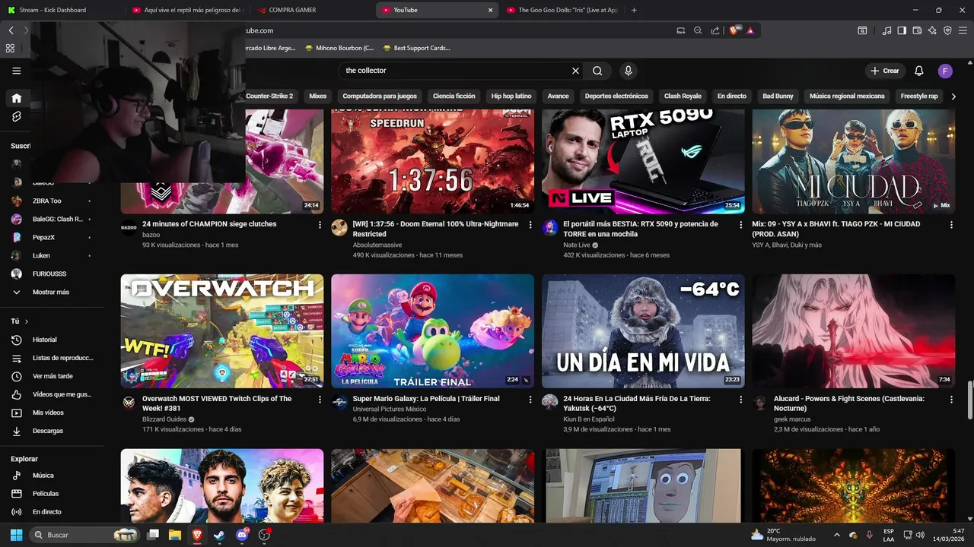Open options for RTX 5090 laptop video
Screen dimensions: 974x547
point(741,225)
